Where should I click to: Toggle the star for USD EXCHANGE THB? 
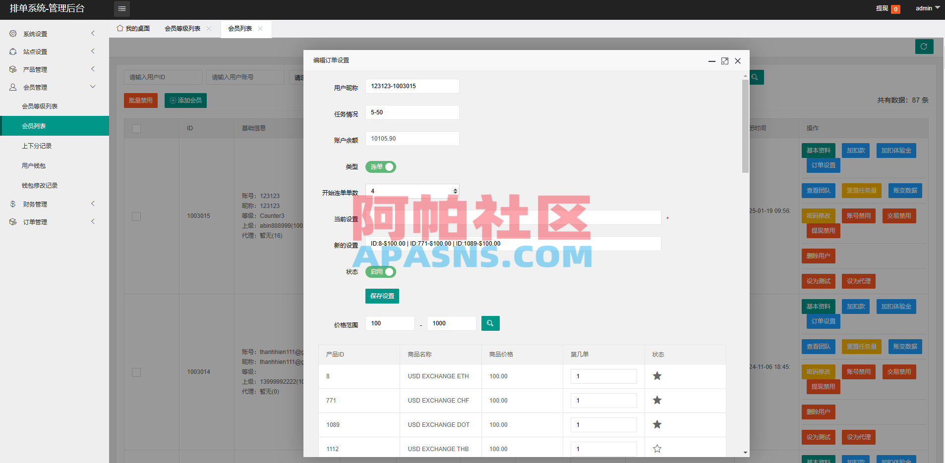(x=657, y=448)
